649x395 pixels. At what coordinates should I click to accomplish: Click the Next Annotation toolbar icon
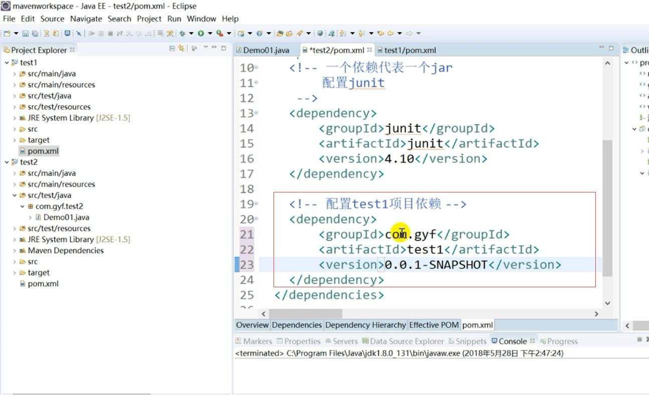(x=342, y=34)
